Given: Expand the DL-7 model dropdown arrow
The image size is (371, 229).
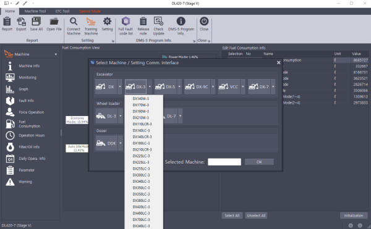Looking at the screenshot, I should 181,116.
